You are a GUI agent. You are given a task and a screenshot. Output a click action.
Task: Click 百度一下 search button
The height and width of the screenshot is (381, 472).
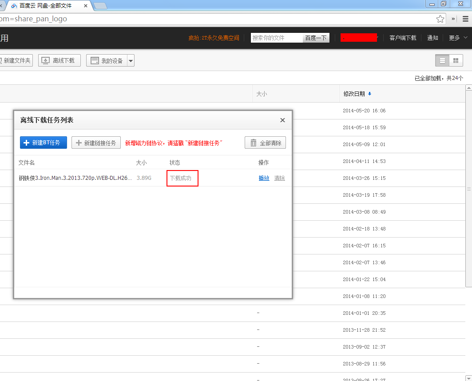pyautogui.click(x=316, y=38)
